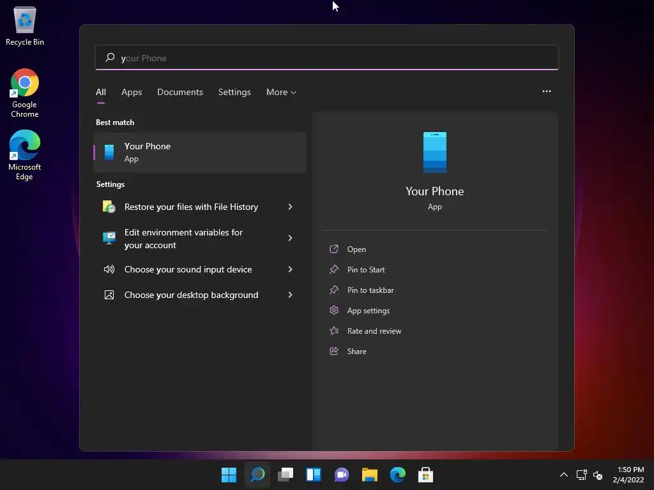Click the muted volume tray icon
Screen dimensions: 654x490
click(x=598, y=475)
